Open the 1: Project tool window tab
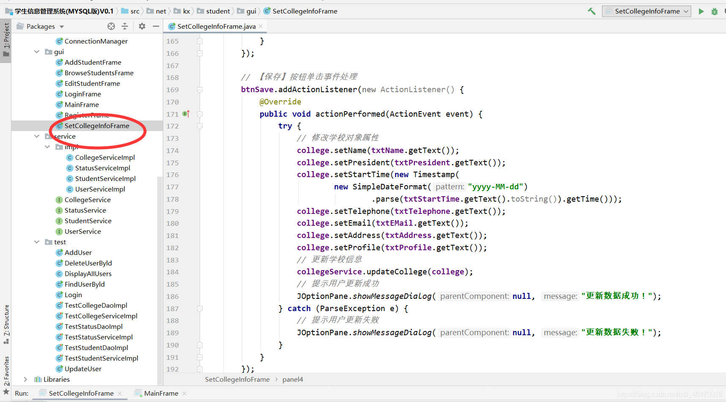This screenshot has width=726, height=402. [6, 40]
